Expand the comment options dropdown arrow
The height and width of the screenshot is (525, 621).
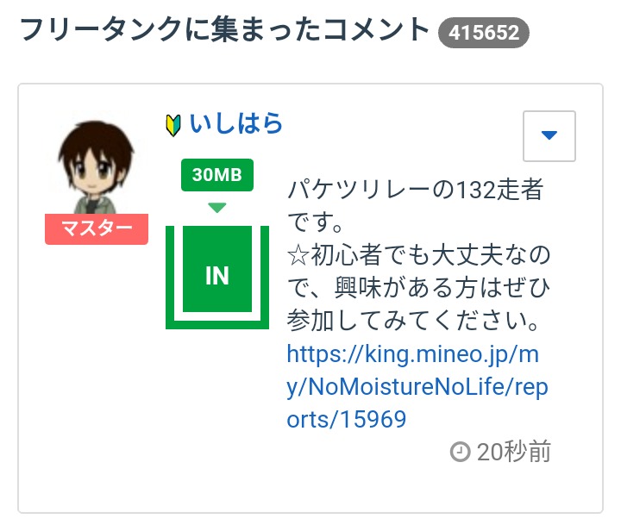click(549, 136)
